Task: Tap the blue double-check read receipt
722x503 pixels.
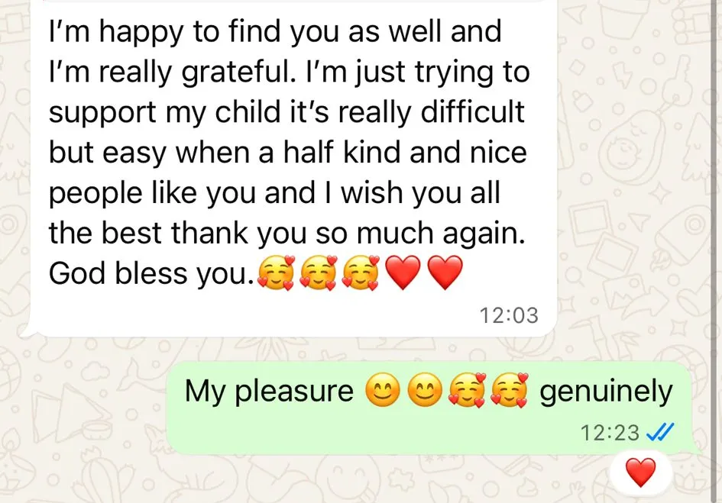Action: tap(660, 432)
